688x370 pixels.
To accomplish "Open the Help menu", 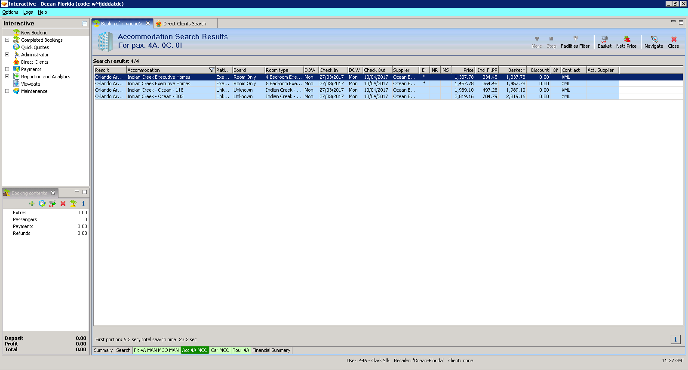I will pyautogui.click(x=42, y=12).
